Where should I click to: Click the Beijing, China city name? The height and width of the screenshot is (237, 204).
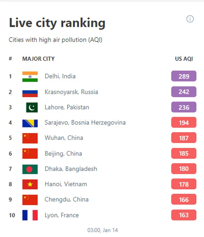tap(63, 153)
